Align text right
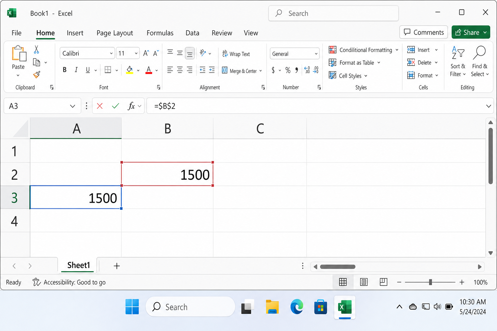Image resolution: width=497 pixels, height=331 pixels. coord(190,70)
